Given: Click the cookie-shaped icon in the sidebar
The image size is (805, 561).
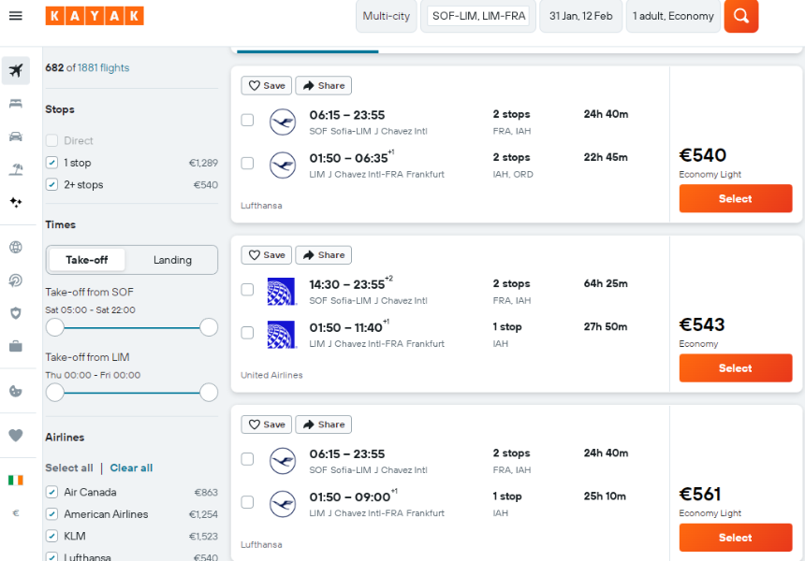Looking at the screenshot, I should (16, 392).
